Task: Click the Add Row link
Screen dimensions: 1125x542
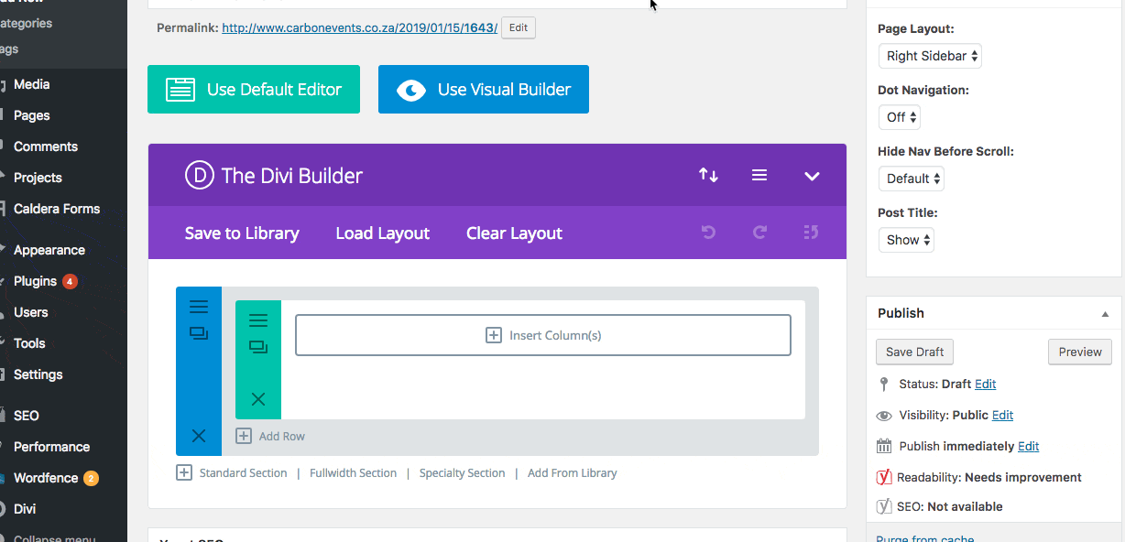Action: 281,437
